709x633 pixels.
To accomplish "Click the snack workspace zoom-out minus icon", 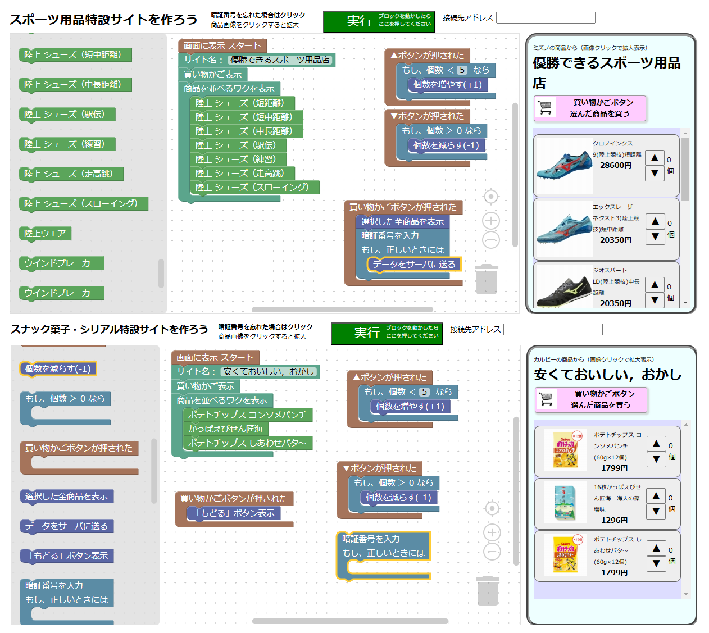I will click(492, 552).
